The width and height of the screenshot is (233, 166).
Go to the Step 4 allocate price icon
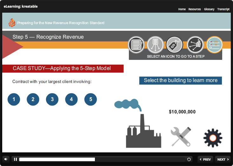coord(195,45)
